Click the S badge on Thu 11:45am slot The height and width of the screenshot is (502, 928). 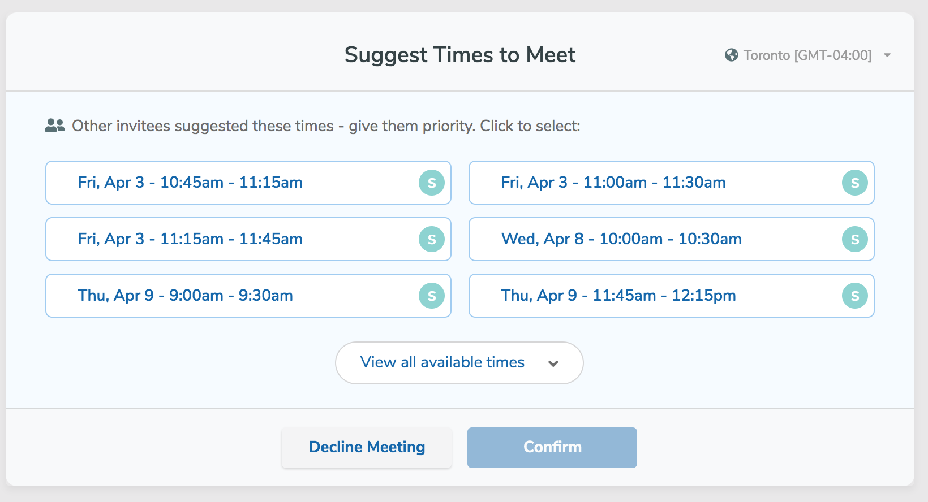(854, 295)
